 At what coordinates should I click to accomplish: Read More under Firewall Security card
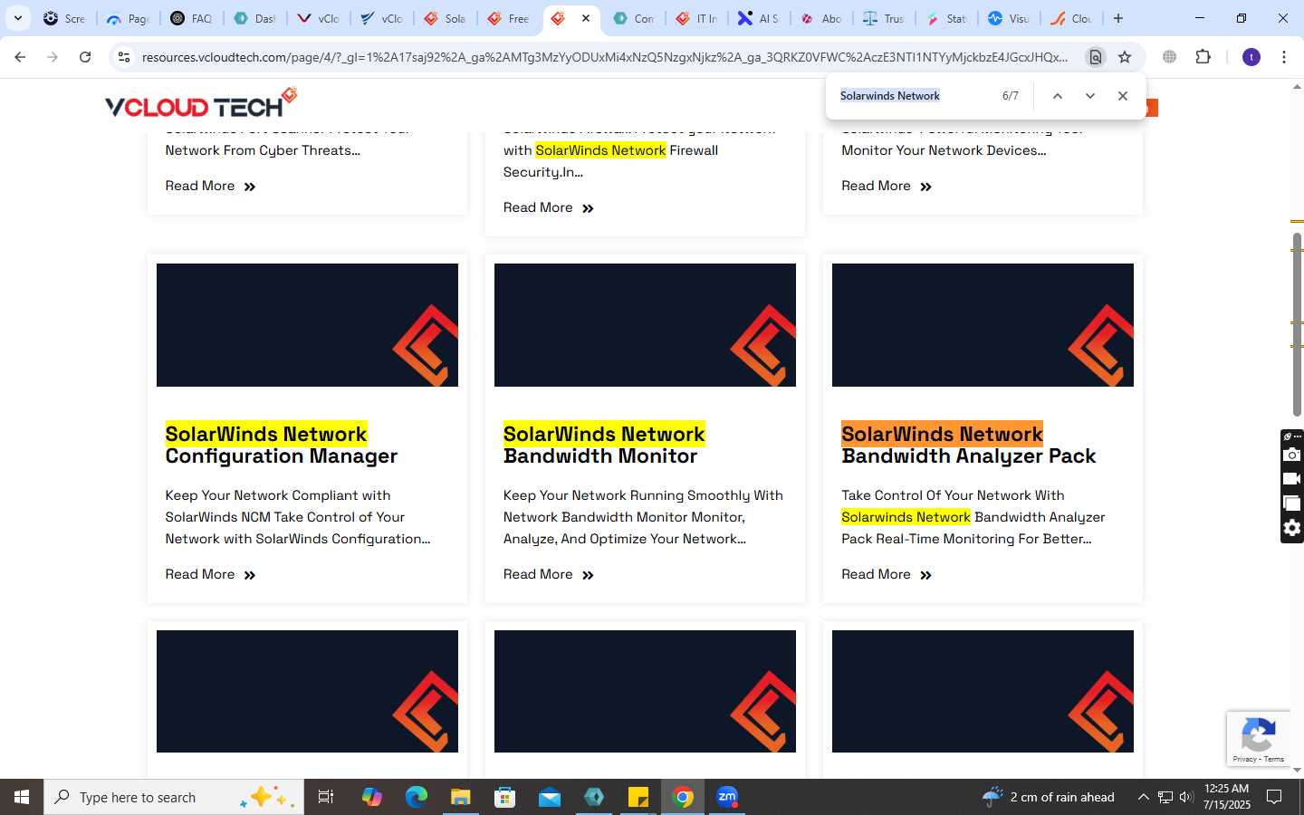pyautogui.click(x=549, y=207)
